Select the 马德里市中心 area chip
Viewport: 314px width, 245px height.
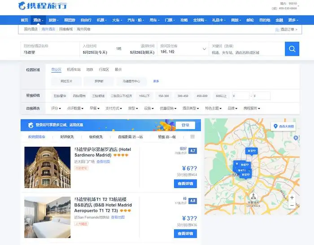pyautogui.click(x=131, y=81)
